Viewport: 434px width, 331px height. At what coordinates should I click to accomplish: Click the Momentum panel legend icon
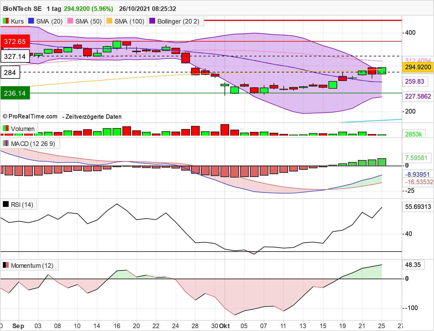coord(5,265)
